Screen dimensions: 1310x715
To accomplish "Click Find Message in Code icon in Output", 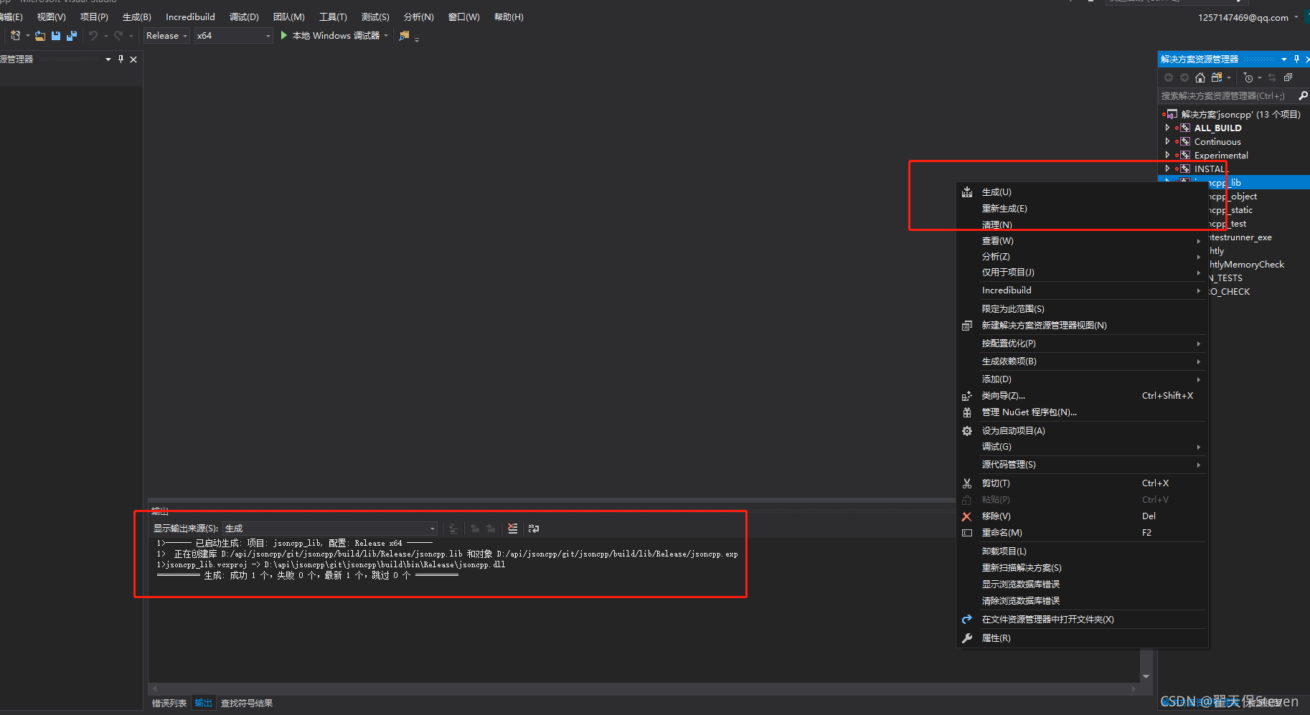I will 453,529.
